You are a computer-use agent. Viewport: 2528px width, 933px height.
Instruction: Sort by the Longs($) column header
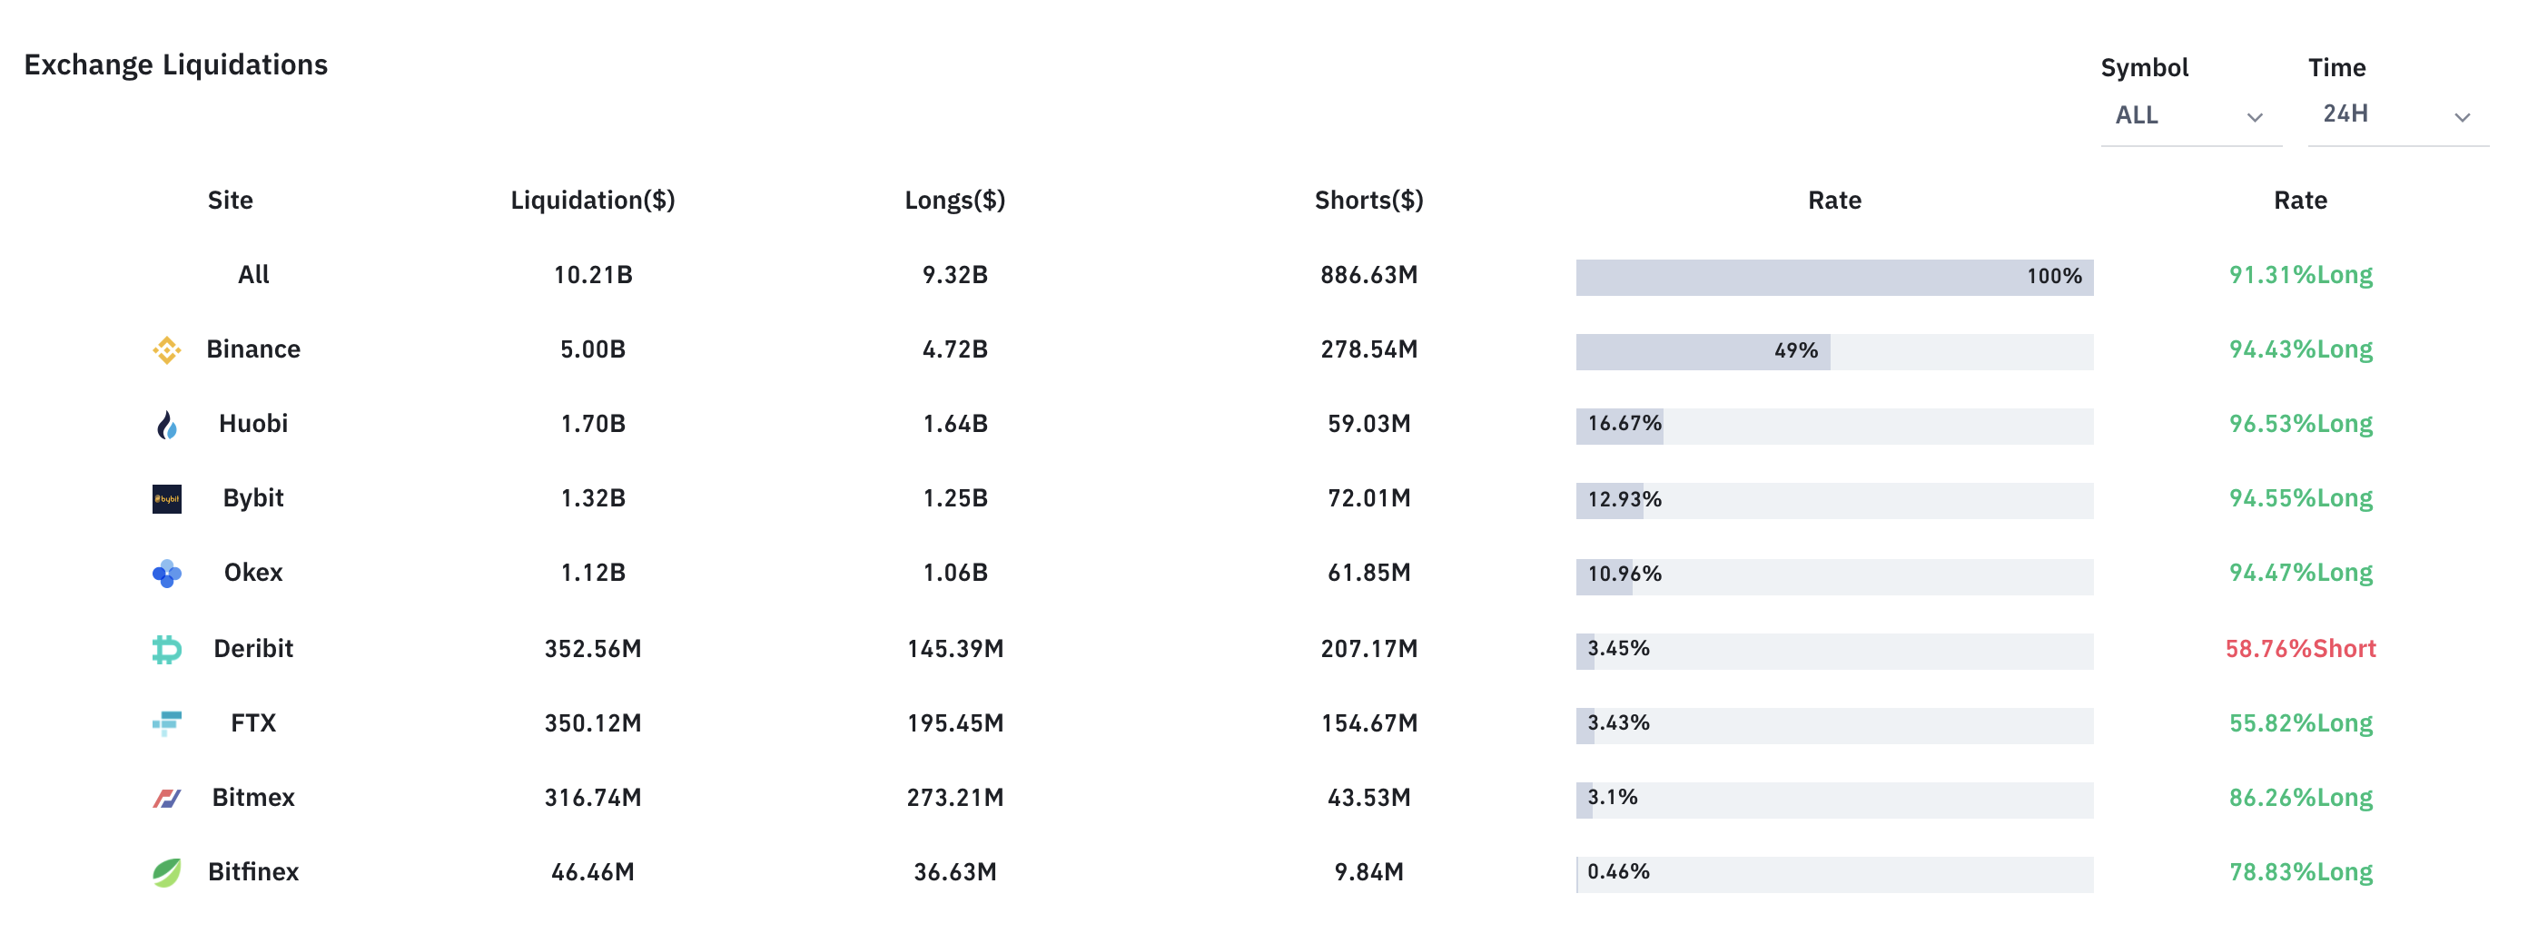click(955, 201)
